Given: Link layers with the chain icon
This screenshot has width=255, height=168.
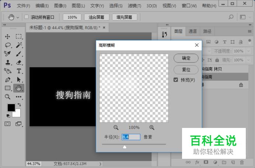Looking at the screenshot, I should tap(188, 162).
